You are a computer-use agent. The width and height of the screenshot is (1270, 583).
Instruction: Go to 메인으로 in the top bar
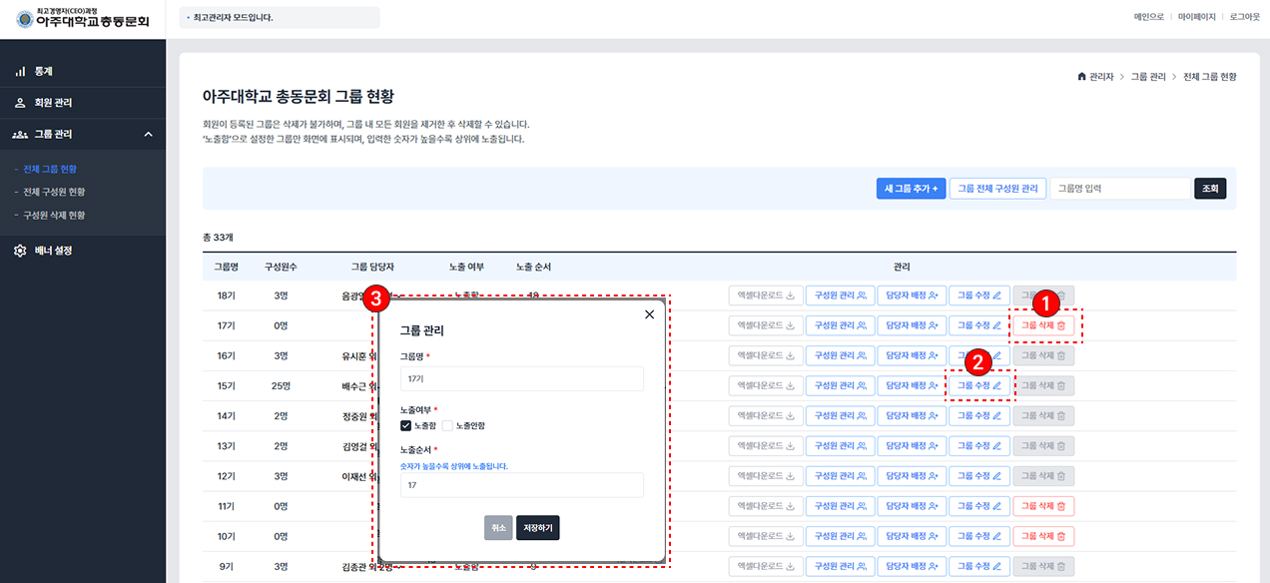coord(1149,17)
